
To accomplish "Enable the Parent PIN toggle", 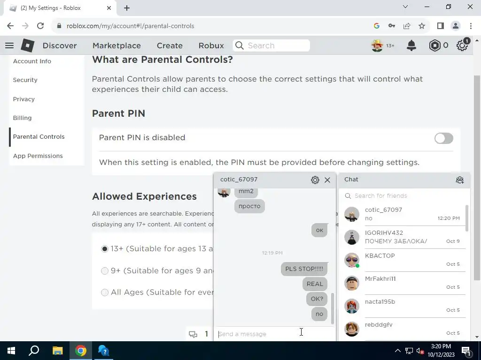I will tap(443, 138).
